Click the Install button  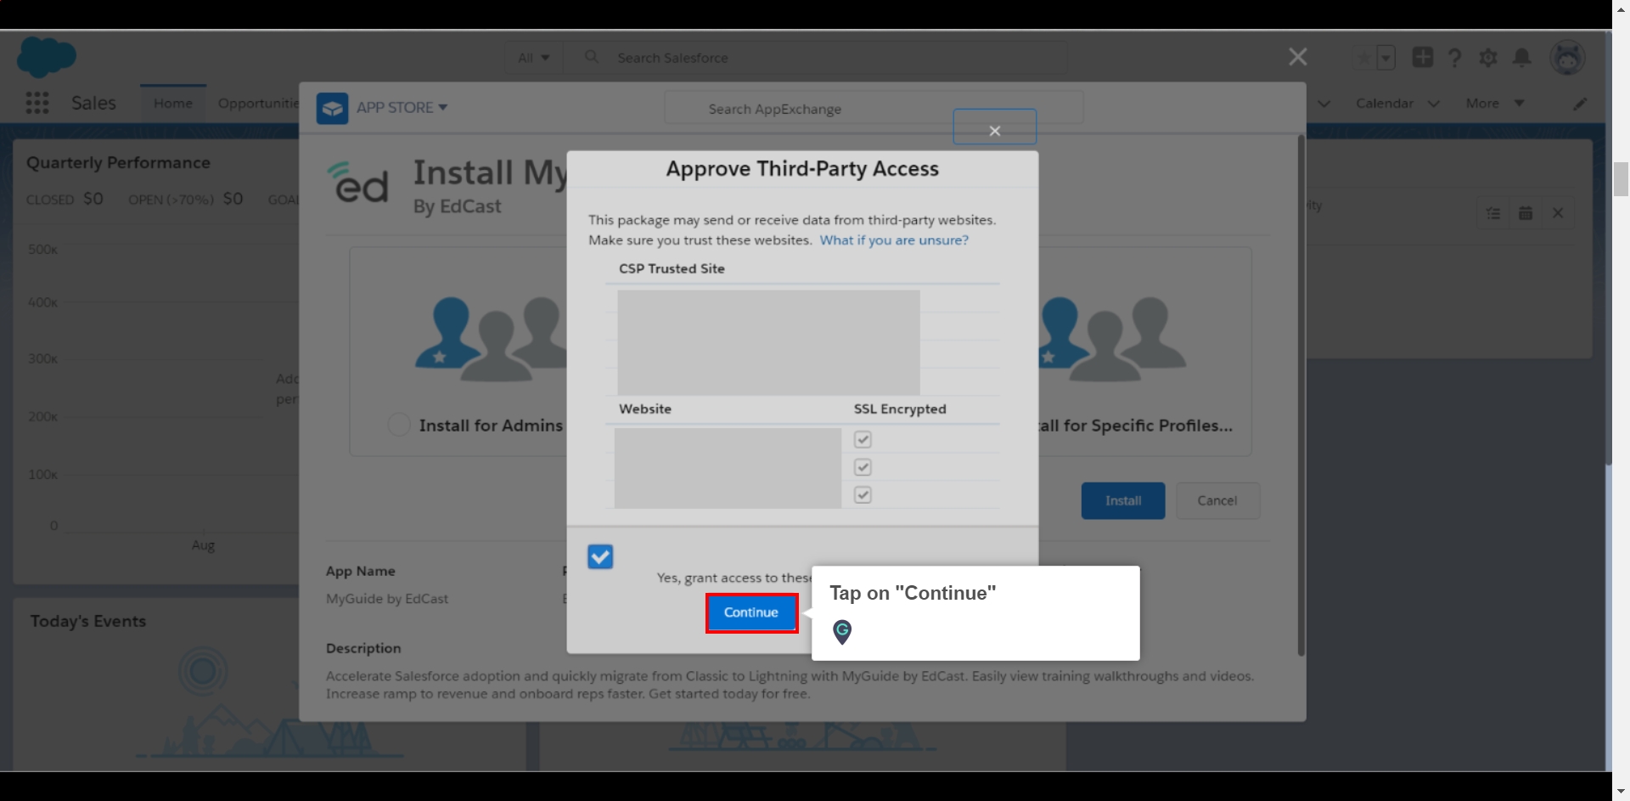coord(1123,501)
